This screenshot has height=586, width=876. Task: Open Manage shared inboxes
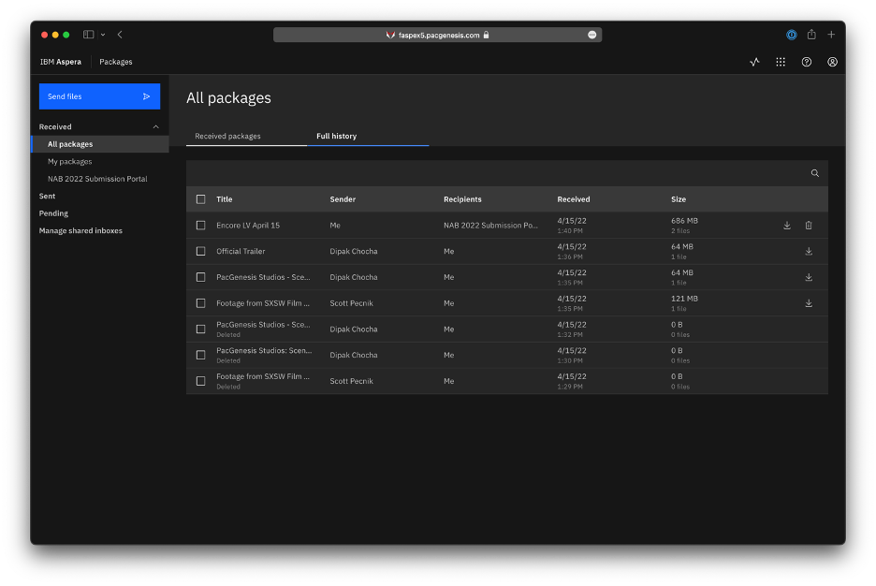tap(80, 230)
